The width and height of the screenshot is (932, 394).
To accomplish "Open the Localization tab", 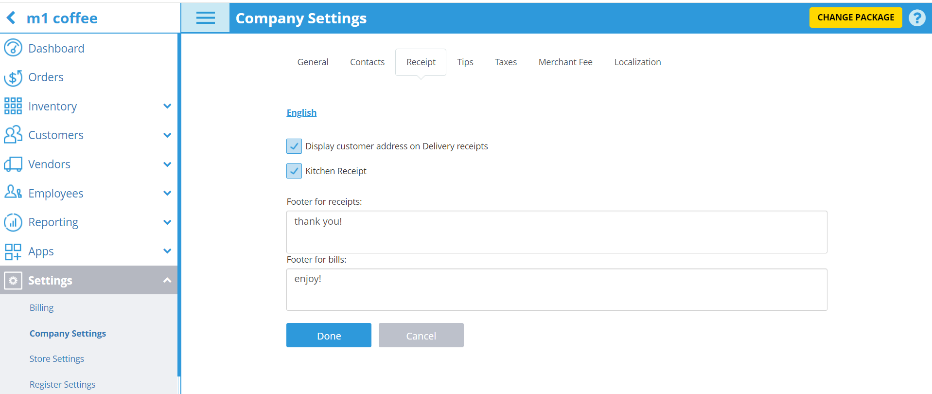I will (637, 62).
